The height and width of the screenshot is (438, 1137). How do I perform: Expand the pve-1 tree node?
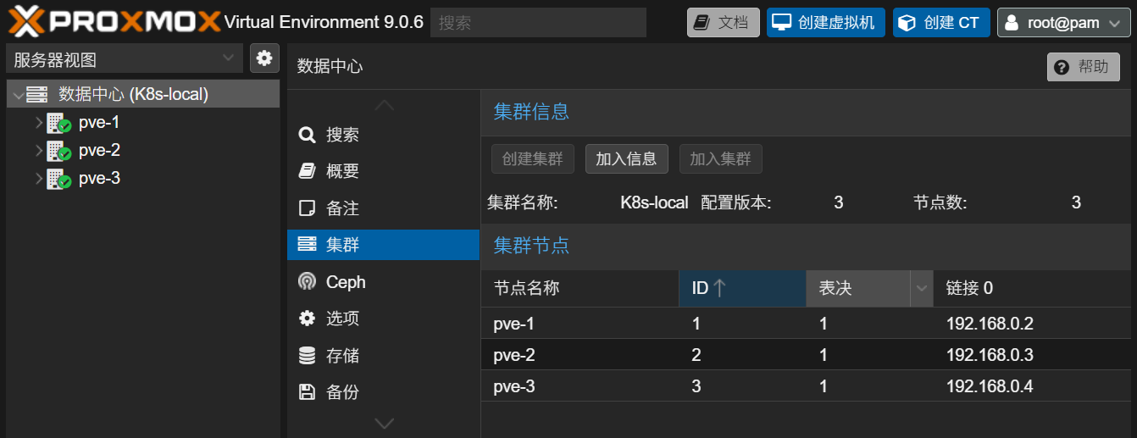point(38,124)
